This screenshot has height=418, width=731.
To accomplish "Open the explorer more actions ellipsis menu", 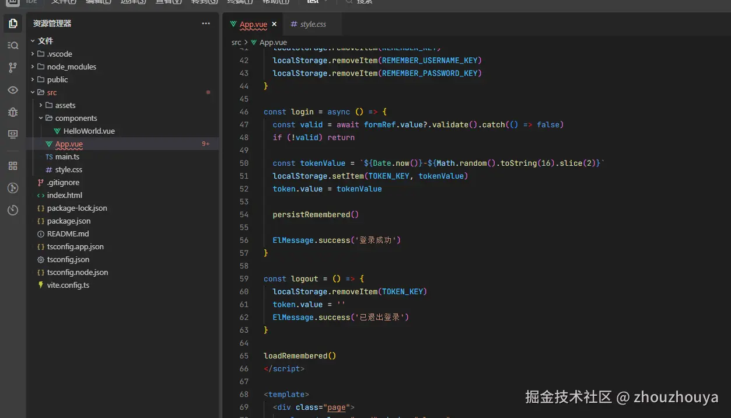I will (205, 23).
